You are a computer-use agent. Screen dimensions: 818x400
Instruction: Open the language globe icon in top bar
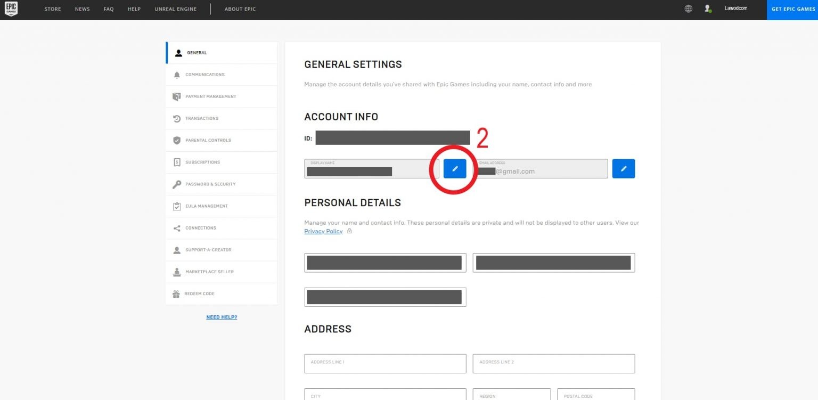click(x=688, y=8)
